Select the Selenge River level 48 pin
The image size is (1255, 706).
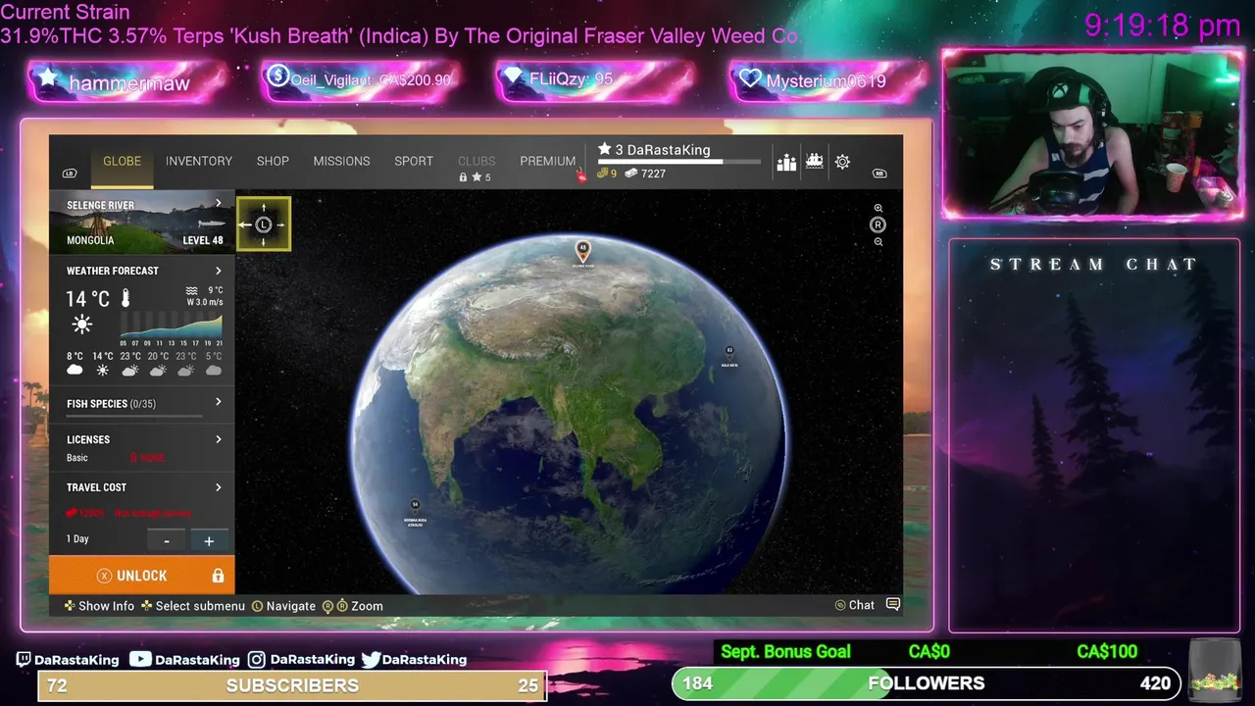click(583, 251)
